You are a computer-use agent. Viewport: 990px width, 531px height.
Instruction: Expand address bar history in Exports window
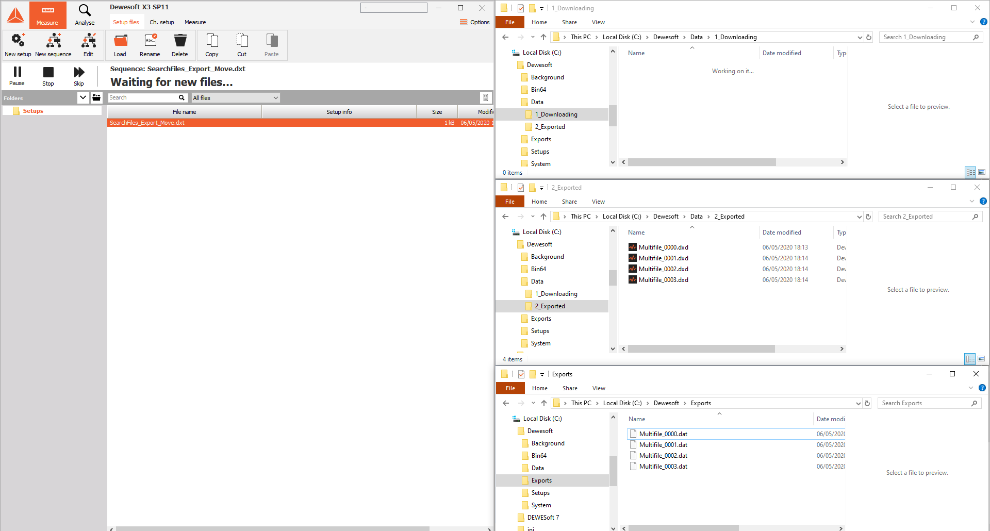[x=858, y=403]
